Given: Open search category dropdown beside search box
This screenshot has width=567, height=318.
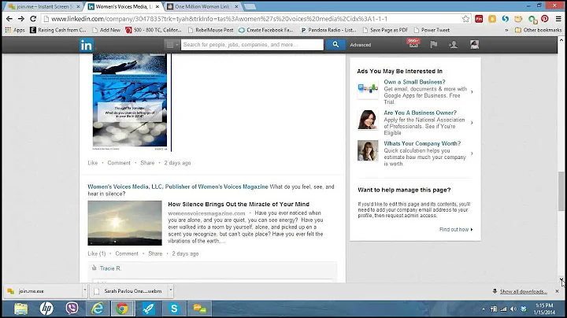Looking at the screenshot, I should pyautogui.click(x=172, y=44).
